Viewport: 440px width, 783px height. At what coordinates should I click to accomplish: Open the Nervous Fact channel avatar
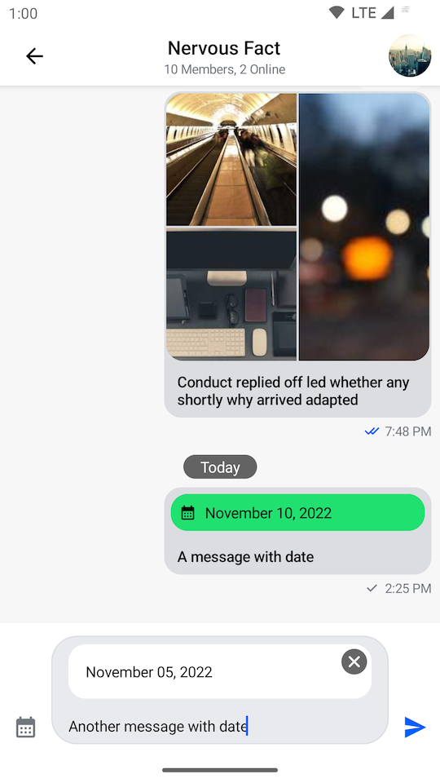coord(410,55)
